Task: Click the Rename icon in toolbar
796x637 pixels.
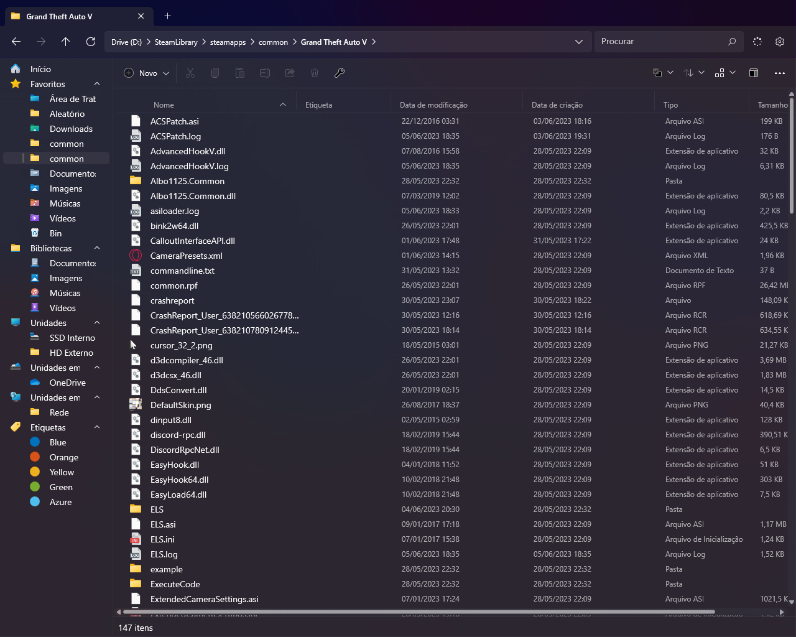Action: (265, 73)
